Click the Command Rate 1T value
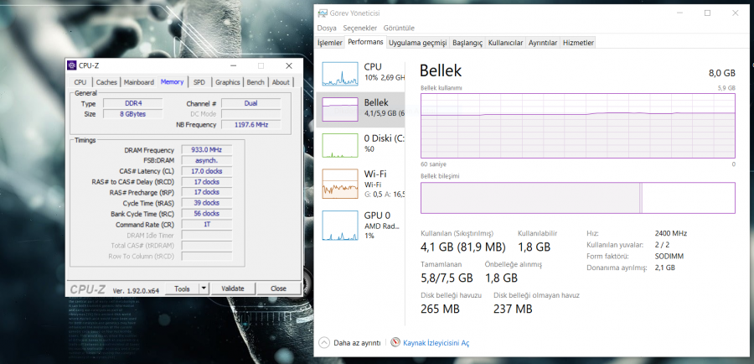The height and width of the screenshot is (364, 754). point(207,225)
